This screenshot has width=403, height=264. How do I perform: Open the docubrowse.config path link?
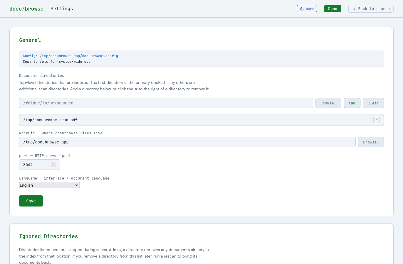pos(70,56)
